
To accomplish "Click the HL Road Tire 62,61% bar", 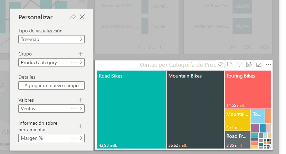I will [242, 6].
